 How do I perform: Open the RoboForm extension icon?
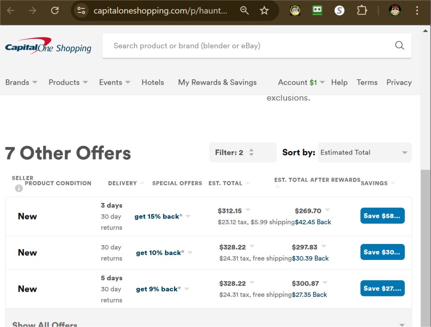point(317,10)
